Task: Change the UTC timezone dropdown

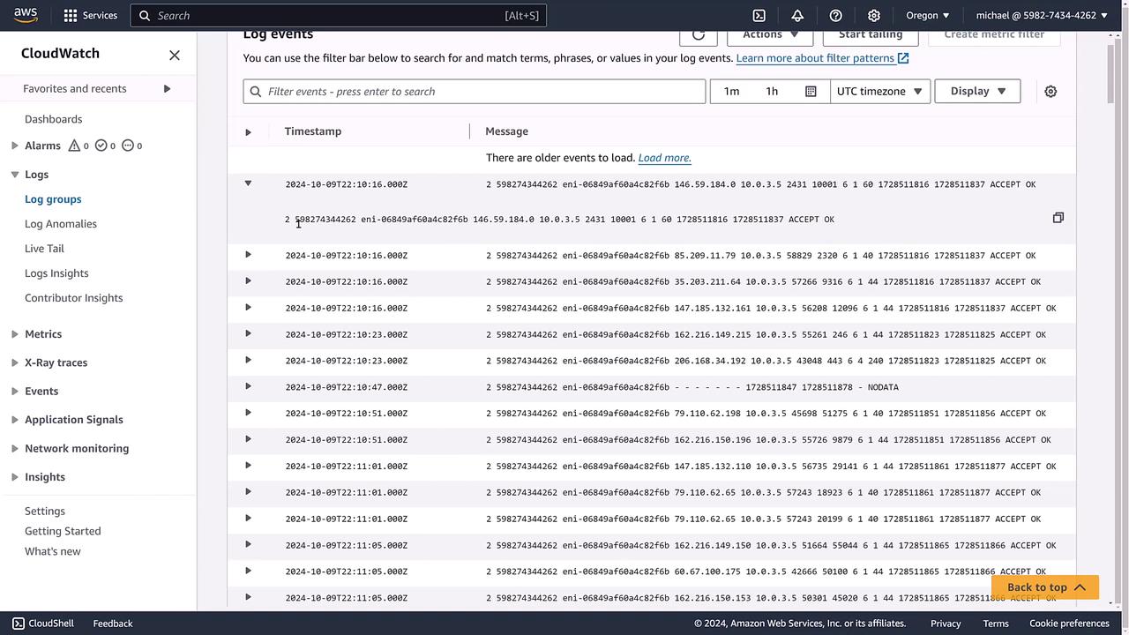Action: [x=880, y=92]
